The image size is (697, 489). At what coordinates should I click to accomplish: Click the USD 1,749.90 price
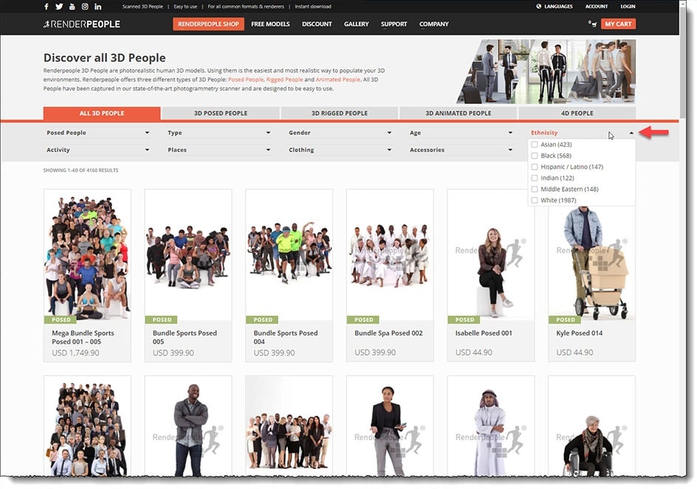click(x=75, y=353)
